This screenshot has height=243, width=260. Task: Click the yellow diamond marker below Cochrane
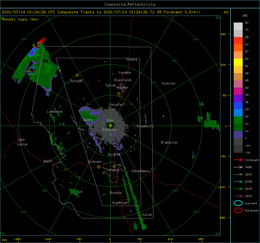point(99,167)
